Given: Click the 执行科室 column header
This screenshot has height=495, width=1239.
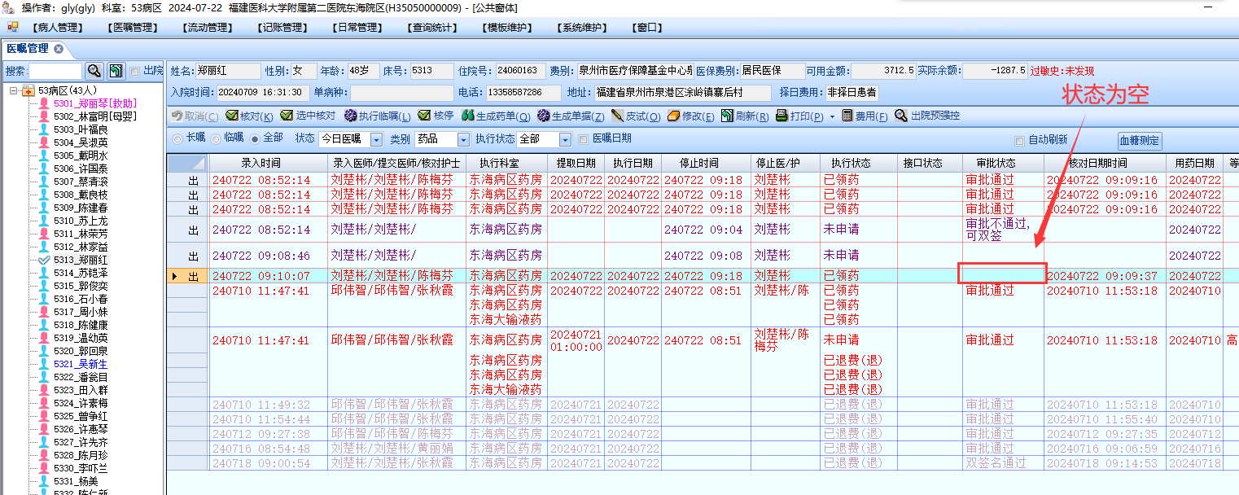Looking at the screenshot, I should coord(506,163).
